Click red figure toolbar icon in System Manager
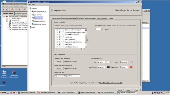 [12, 9]
